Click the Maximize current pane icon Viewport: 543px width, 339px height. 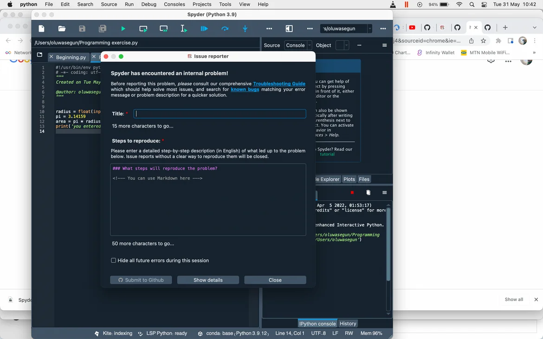[x=289, y=29]
